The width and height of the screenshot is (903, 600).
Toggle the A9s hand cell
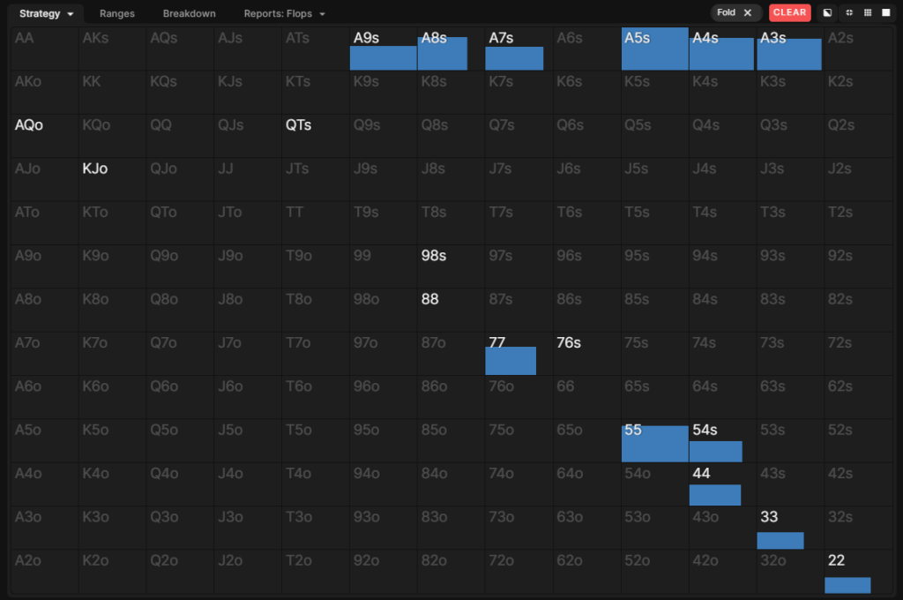point(383,49)
